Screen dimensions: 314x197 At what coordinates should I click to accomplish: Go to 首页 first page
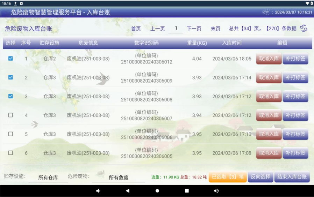click(136, 29)
